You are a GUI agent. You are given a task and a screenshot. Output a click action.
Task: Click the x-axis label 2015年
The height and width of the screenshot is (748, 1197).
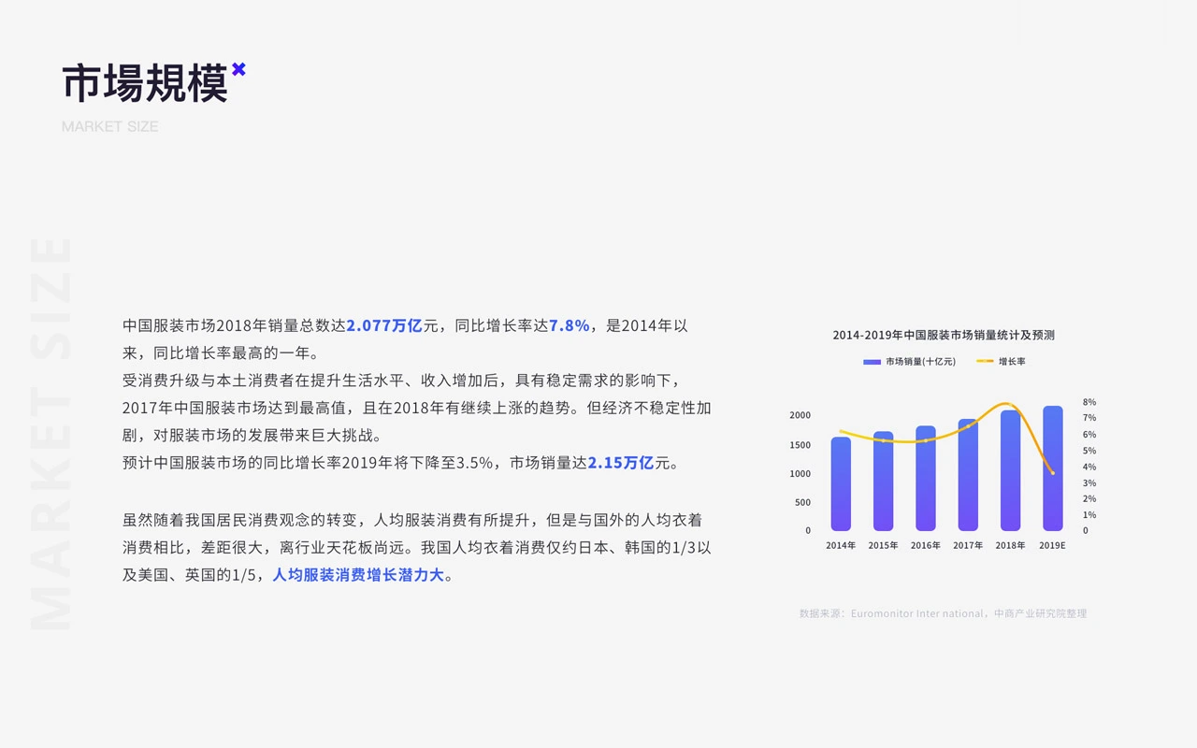pyautogui.click(x=883, y=546)
